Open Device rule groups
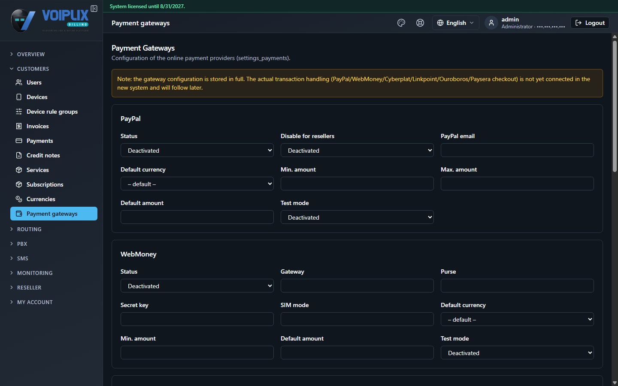 coord(54,112)
